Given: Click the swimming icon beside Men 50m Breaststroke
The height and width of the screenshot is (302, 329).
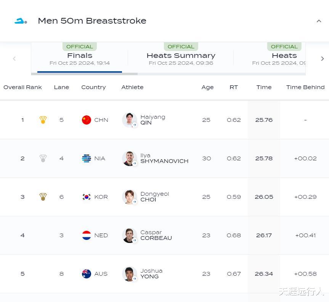Looking at the screenshot, I should (21, 21).
